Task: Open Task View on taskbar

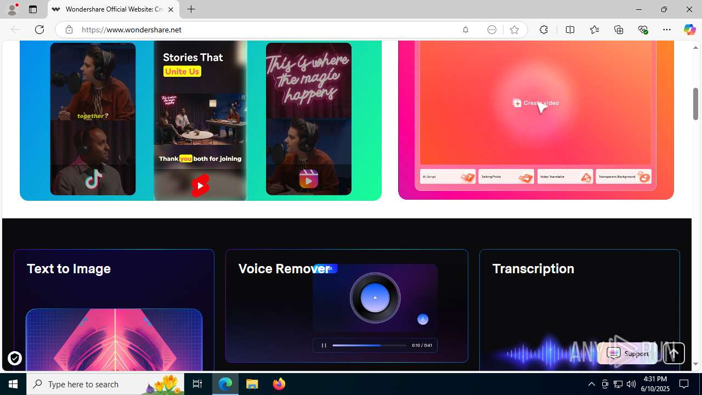Action: click(x=197, y=384)
